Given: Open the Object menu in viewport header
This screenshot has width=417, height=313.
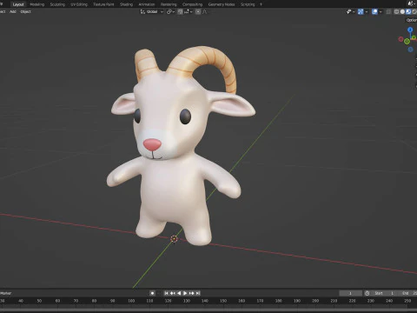Looking at the screenshot, I should pos(25,11).
